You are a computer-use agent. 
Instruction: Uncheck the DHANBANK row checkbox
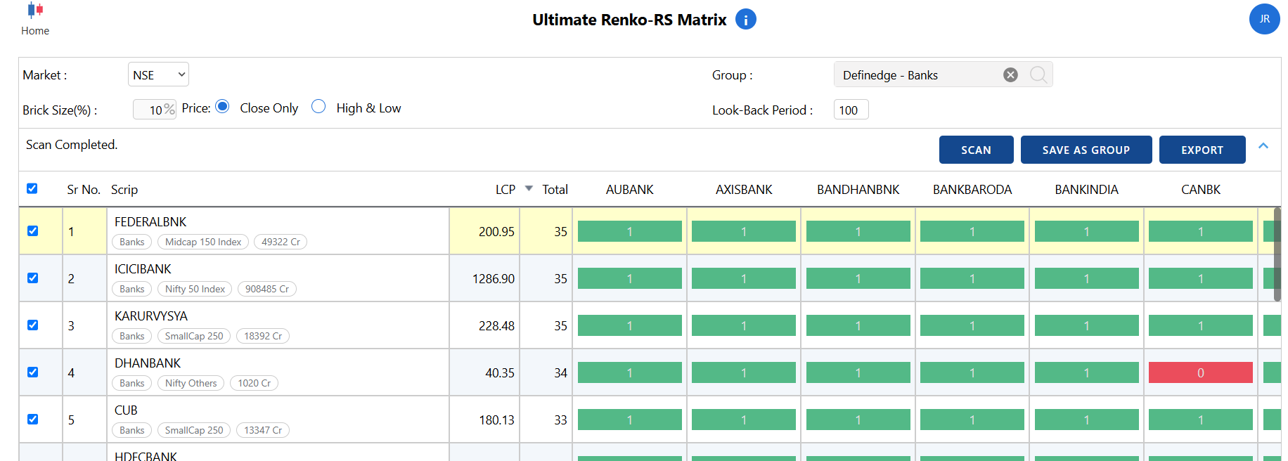click(x=32, y=372)
